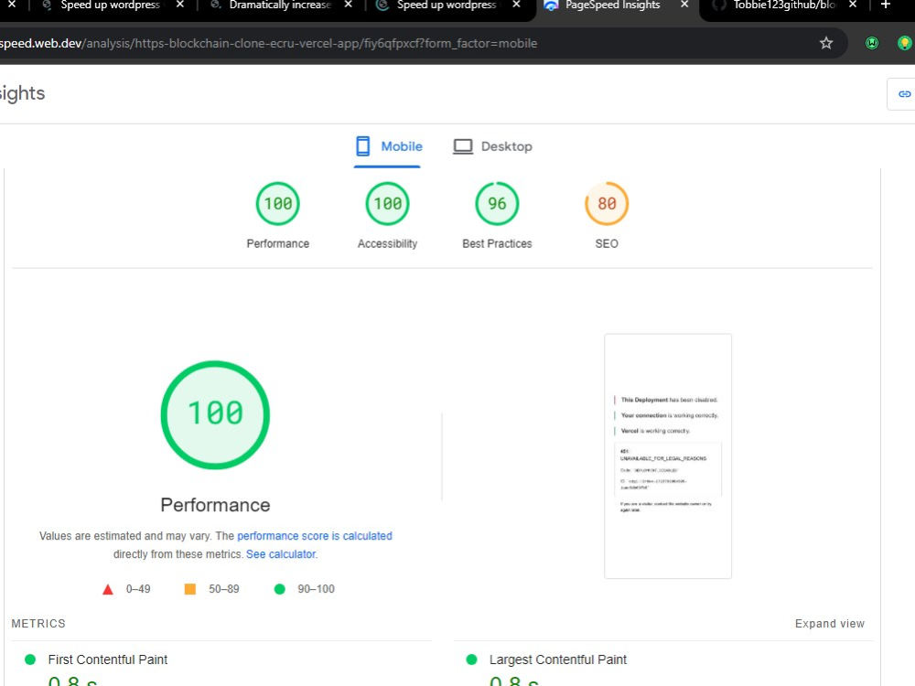Open the 'See calculator' link
Image resolution: width=915 pixels, height=686 pixels.
(x=281, y=554)
